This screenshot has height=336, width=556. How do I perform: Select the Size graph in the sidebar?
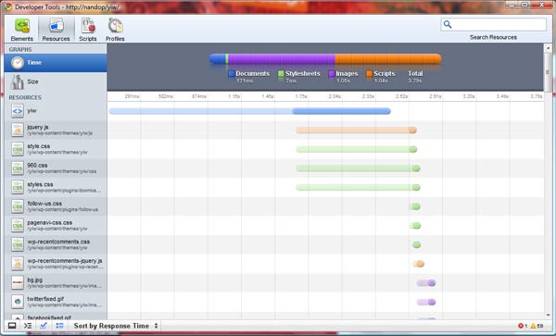pos(56,81)
